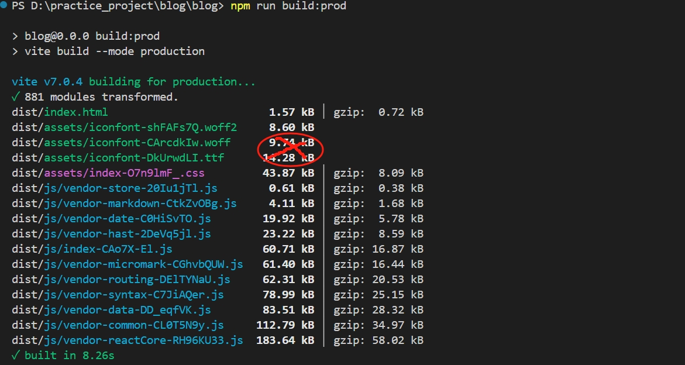Open vendor-micromark-CGhvbQUW.js file path
Screen dimensions: 685x365
click(128, 264)
